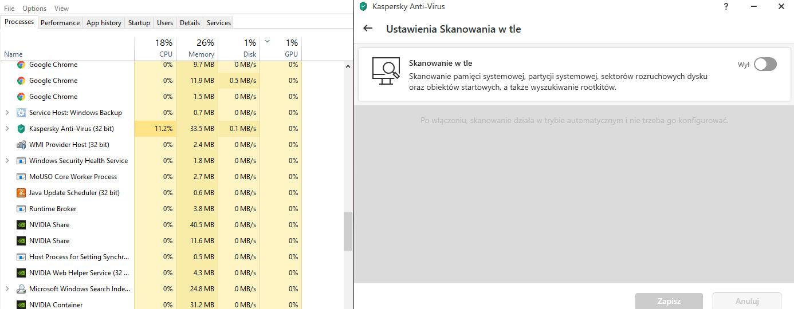Go back using the arrow in Kaspersky
This screenshot has width=794, height=309.
[x=368, y=29]
